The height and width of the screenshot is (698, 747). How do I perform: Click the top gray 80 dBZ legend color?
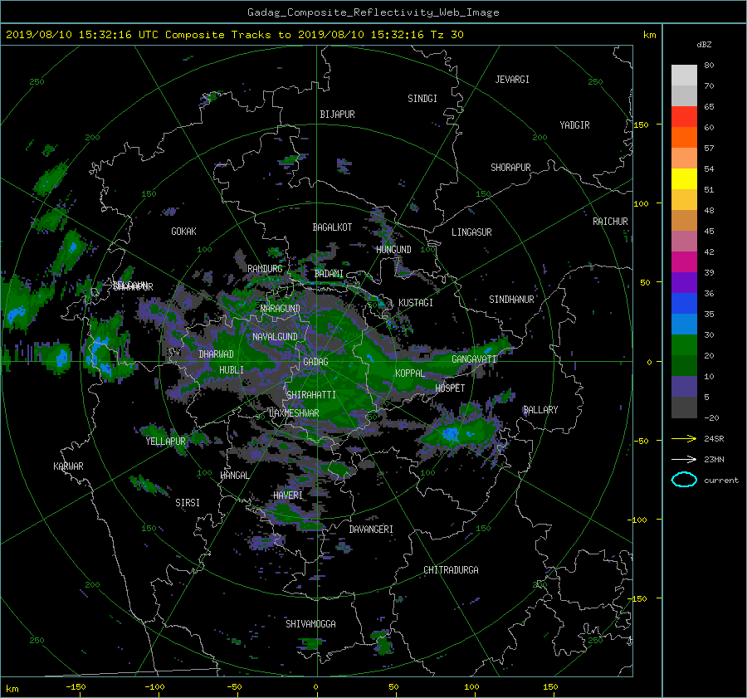684,76
